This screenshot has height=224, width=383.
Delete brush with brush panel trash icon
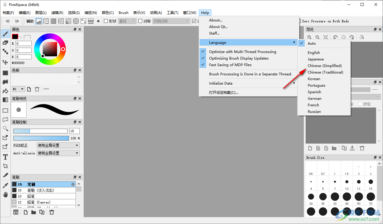coord(52,212)
